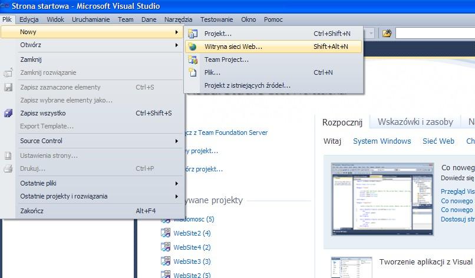The height and width of the screenshot is (278, 475).
Task: Click the Zapisz zaznaczone elementy disk icon
Action: tap(8, 87)
